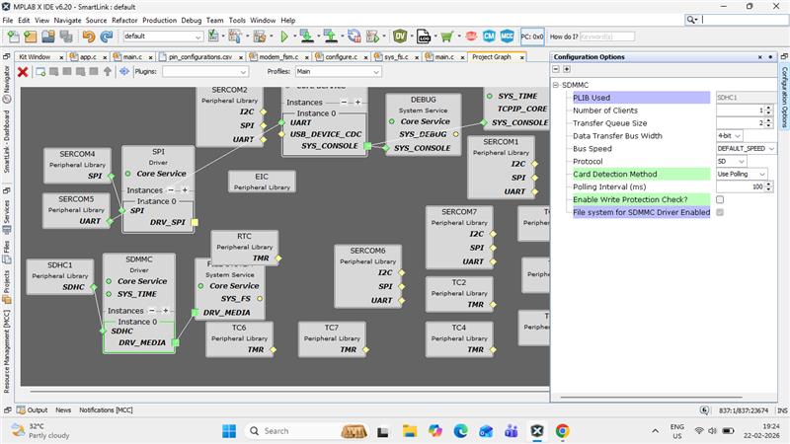The width and height of the screenshot is (790, 444).
Task: Select the SDMMC driver block in graph
Action: point(138,268)
